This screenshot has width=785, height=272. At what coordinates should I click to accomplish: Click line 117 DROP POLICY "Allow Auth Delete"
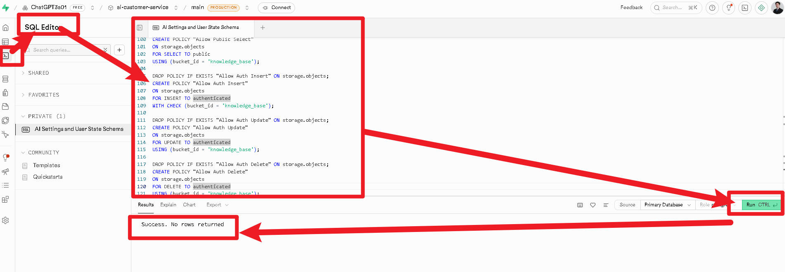pyautogui.click(x=240, y=164)
